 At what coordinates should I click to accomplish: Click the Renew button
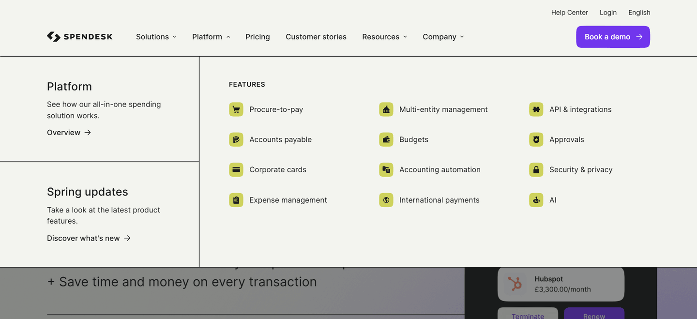594,314
